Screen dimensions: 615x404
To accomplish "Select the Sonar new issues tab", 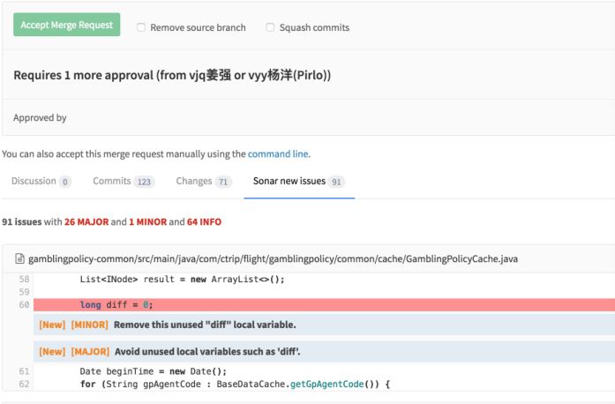I will [299, 182].
